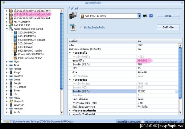This screenshot has height=129, width=185.
Task: Click the Microsoft Windows logo icon
Action: point(11,101)
